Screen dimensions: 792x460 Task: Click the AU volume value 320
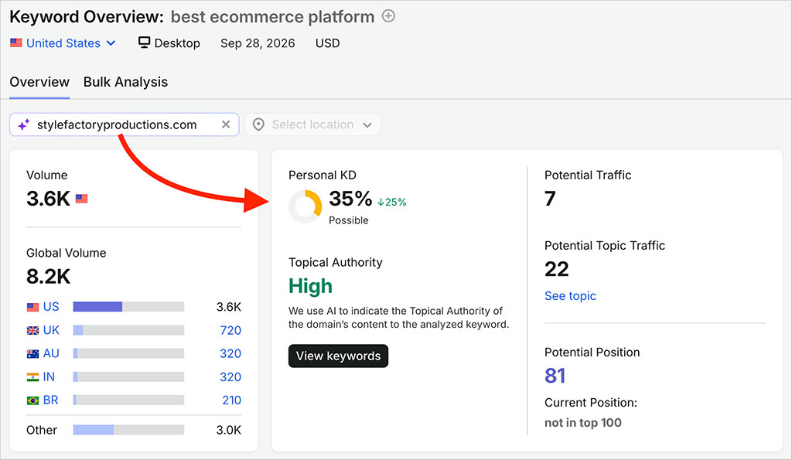(x=230, y=353)
